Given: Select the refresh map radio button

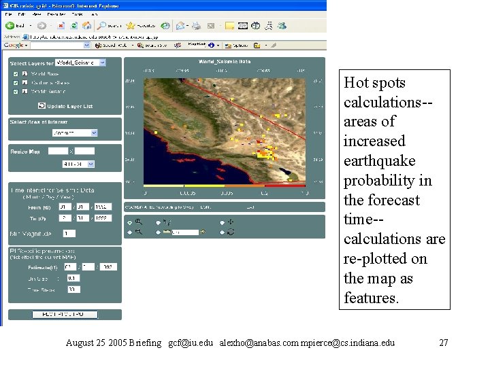Looking at the screenshot, I should [222, 232].
